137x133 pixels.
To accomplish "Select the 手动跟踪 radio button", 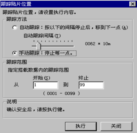I will [15, 53].
